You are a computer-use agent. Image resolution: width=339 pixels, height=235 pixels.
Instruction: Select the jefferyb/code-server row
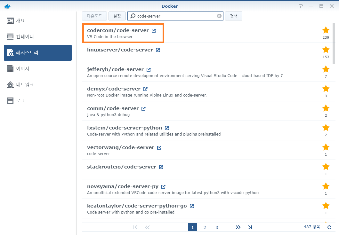[x=207, y=72]
